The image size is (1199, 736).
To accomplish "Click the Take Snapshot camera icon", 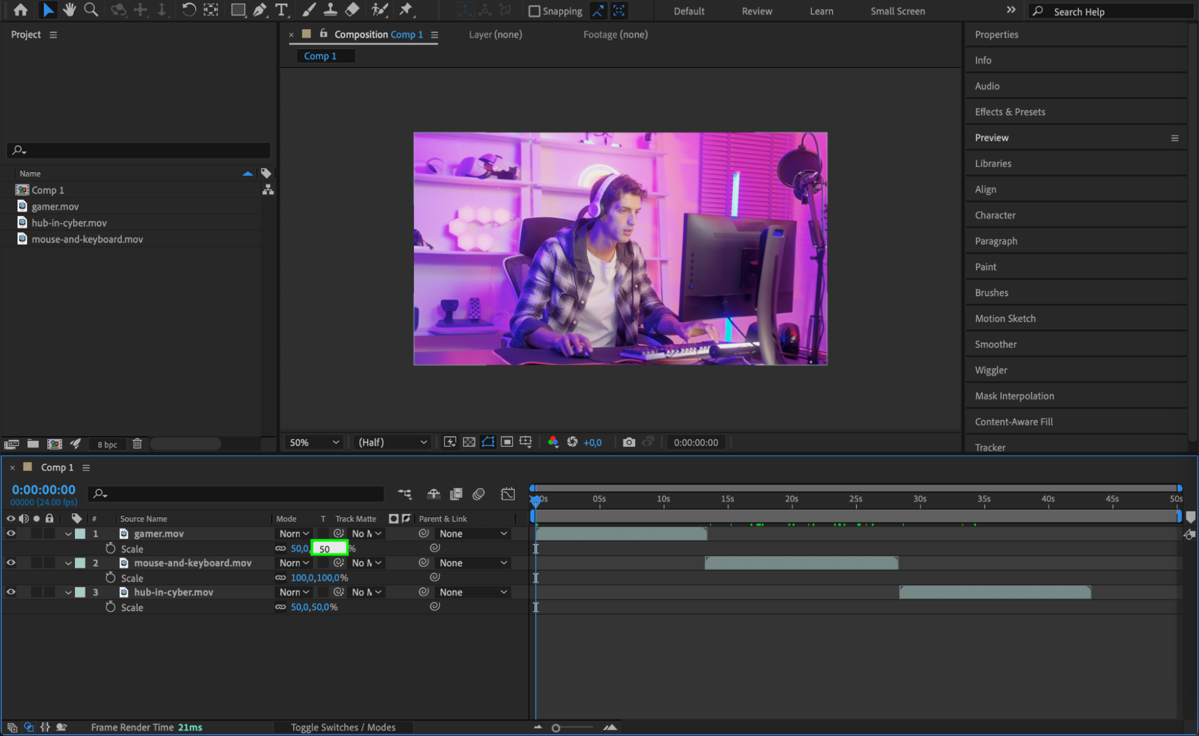I will click(x=629, y=442).
